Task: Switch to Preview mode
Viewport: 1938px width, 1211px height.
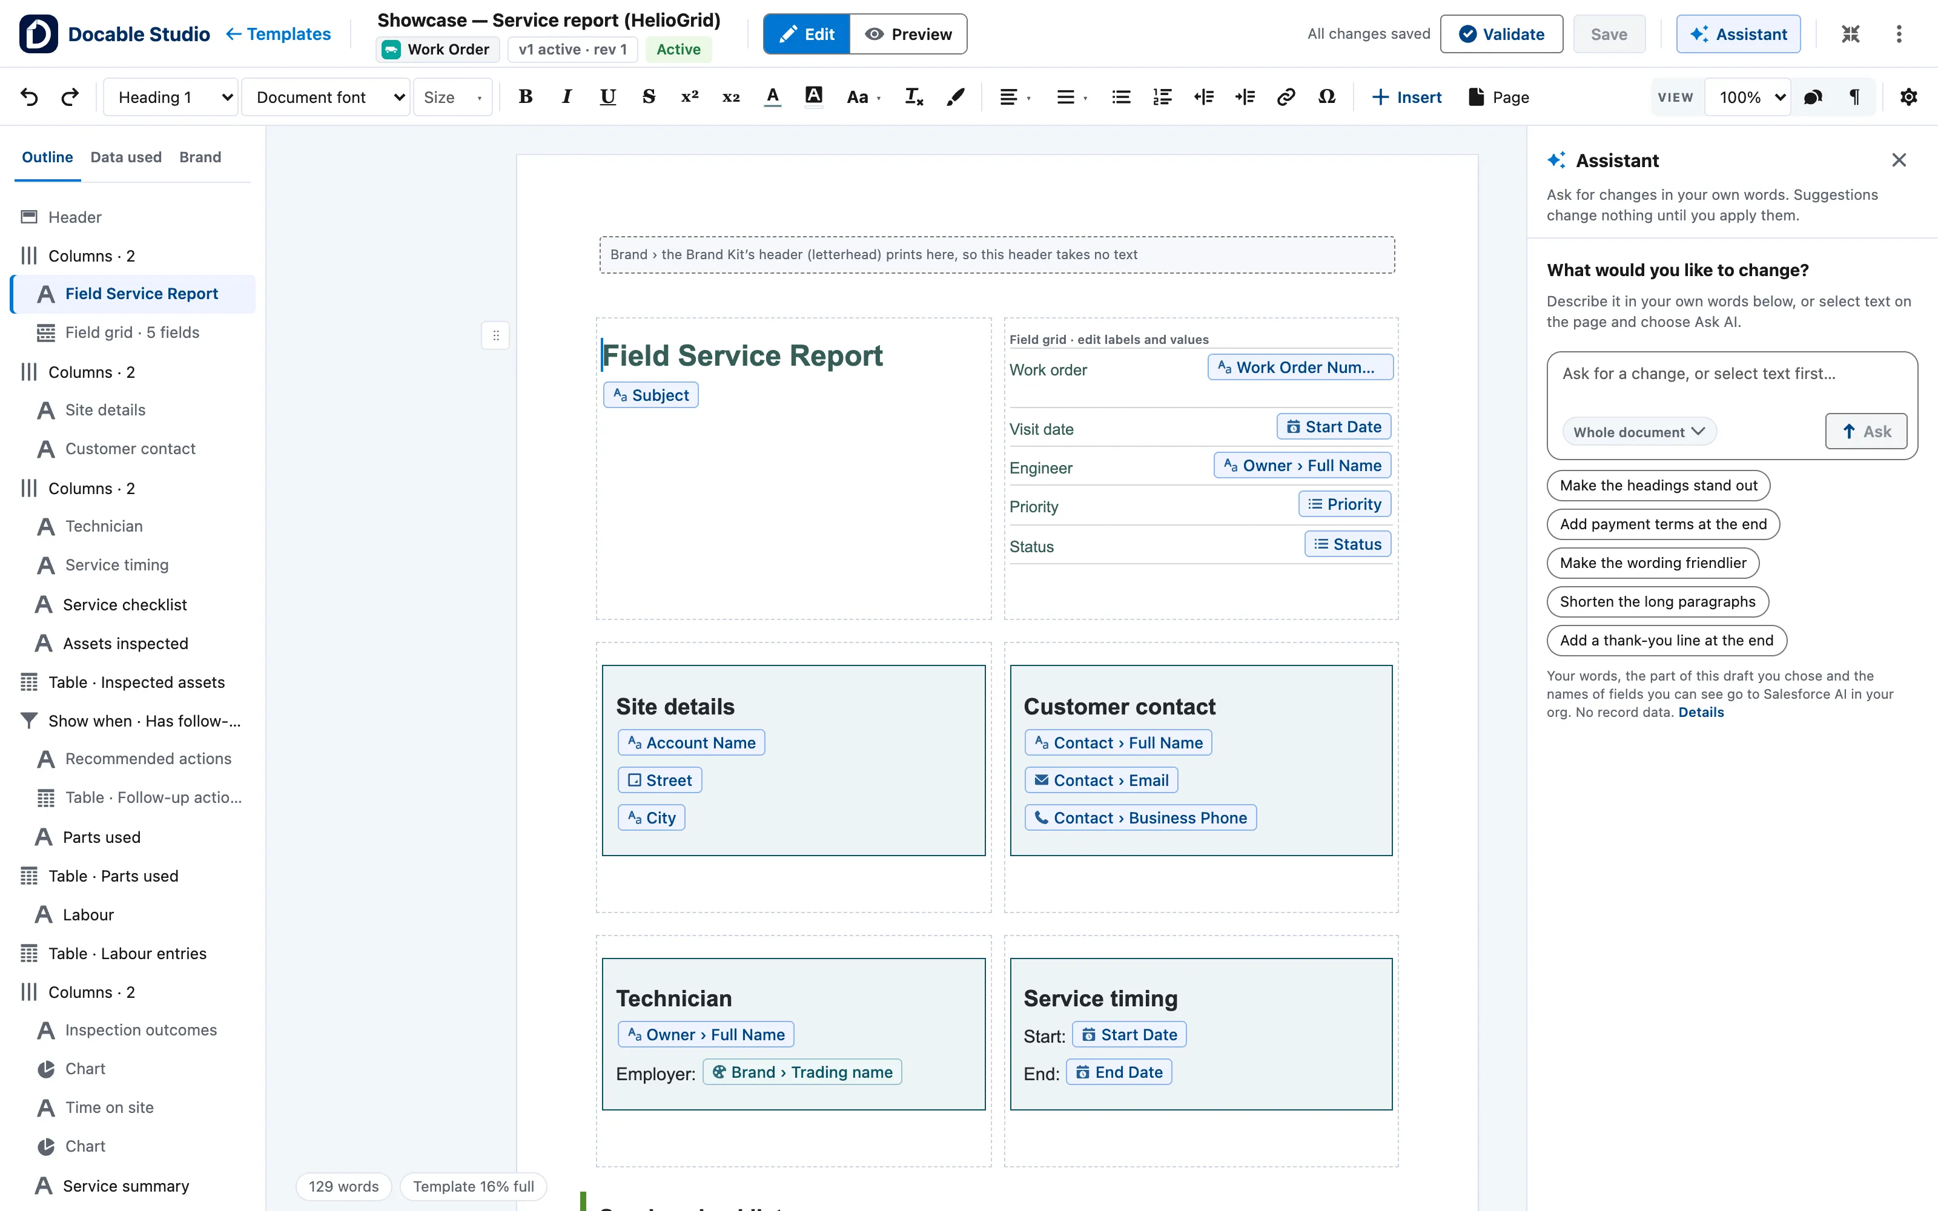Action: [x=908, y=34]
